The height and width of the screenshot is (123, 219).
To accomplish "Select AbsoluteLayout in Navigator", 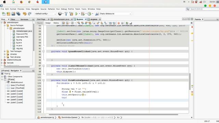I will pos(17,82).
